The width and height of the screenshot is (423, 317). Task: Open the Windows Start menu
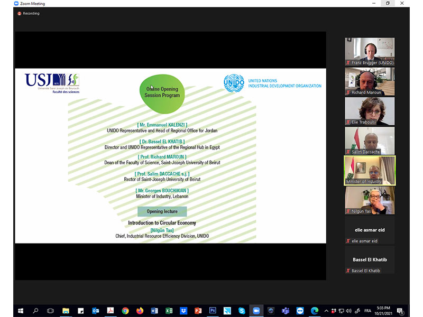click(21, 311)
